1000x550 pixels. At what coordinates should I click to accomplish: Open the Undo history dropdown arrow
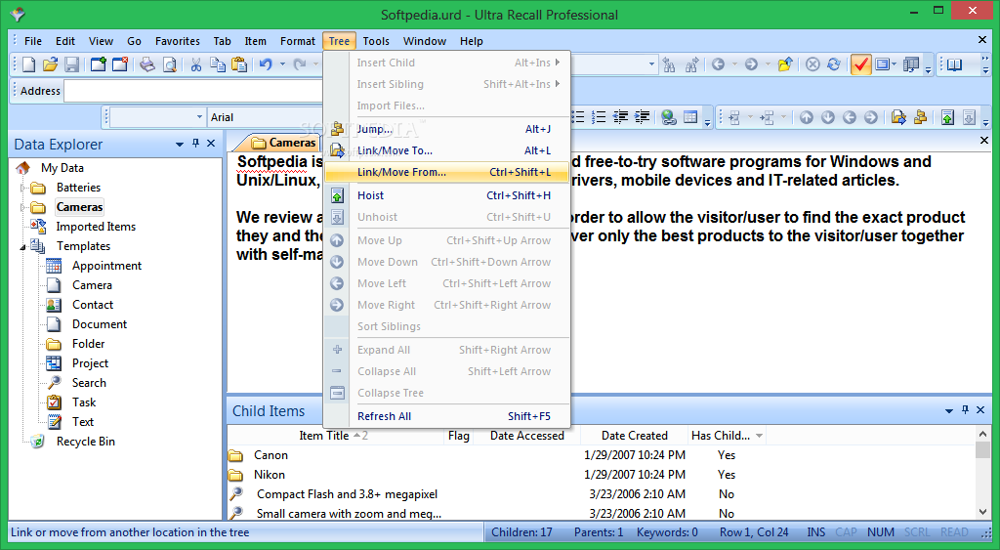coord(282,64)
